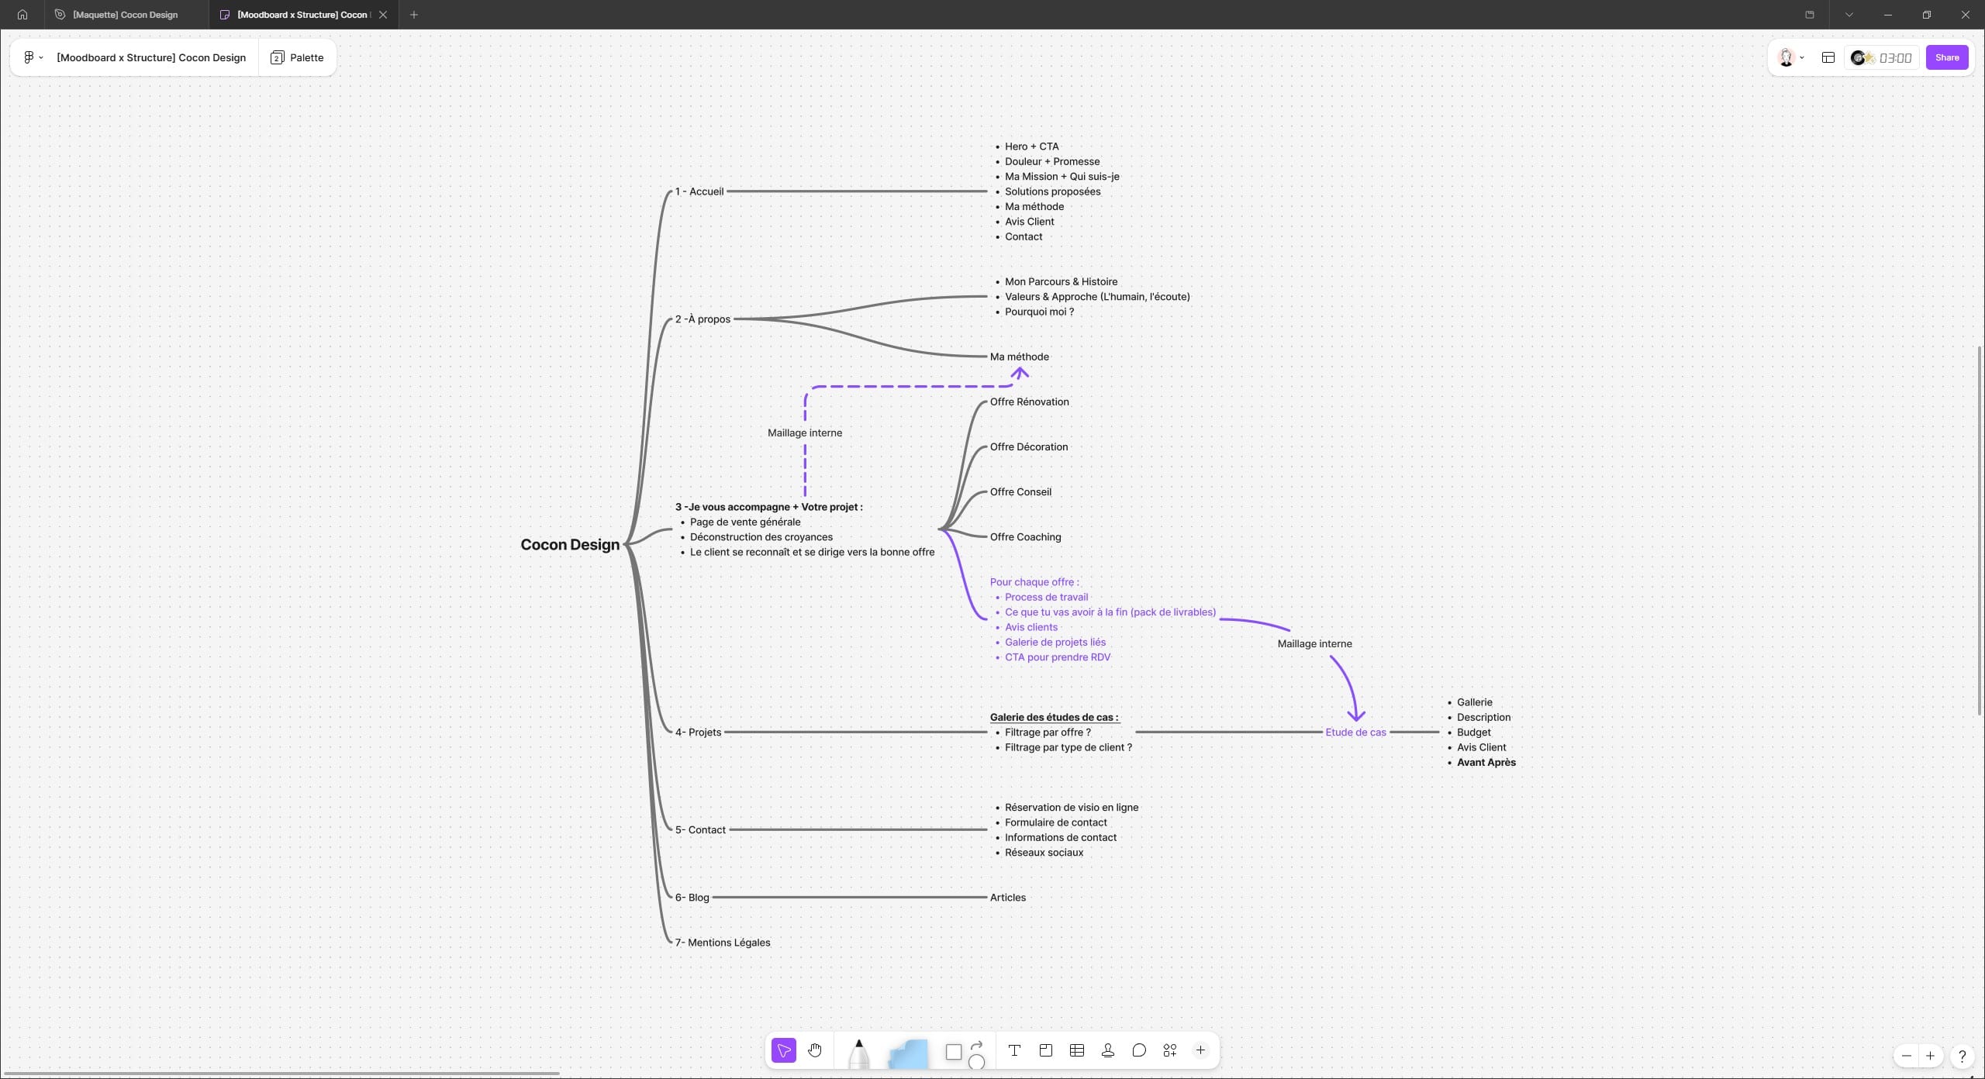Screen dimensions: 1985x1079
Task: Select the Move/cursor tool
Action: pos(783,1050)
